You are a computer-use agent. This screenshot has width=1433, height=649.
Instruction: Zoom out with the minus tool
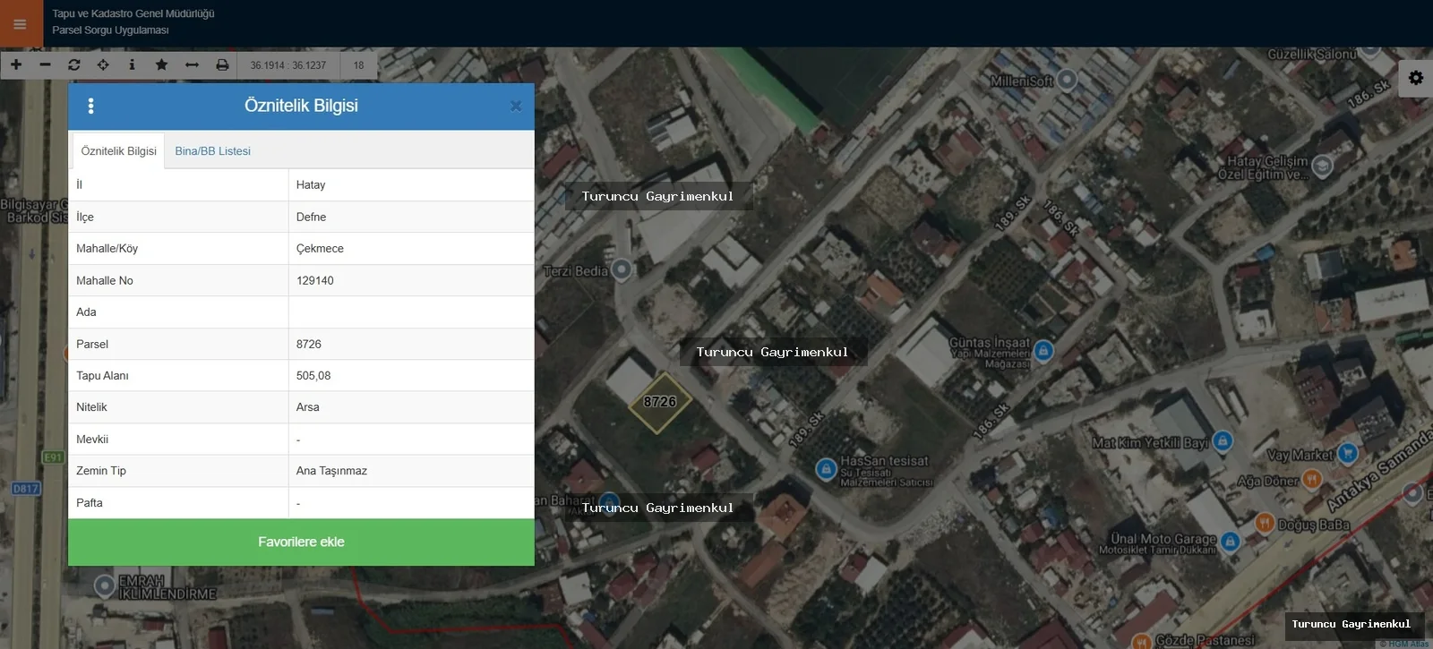point(45,64)
